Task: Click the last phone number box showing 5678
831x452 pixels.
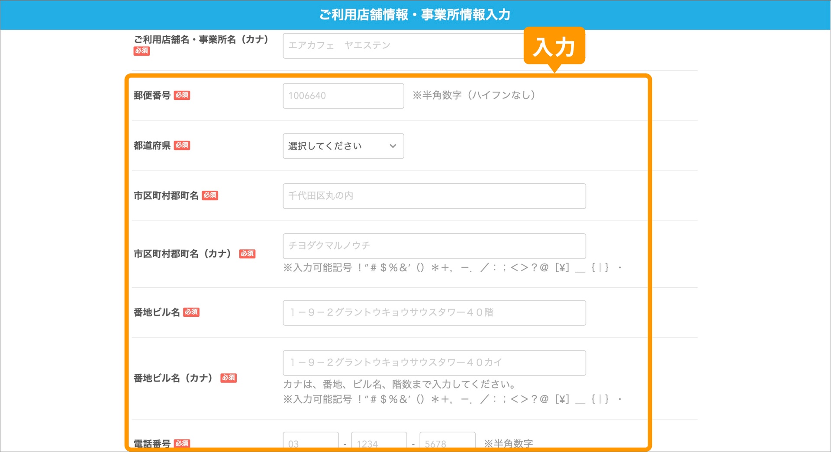Action: [x=448, y=442]
